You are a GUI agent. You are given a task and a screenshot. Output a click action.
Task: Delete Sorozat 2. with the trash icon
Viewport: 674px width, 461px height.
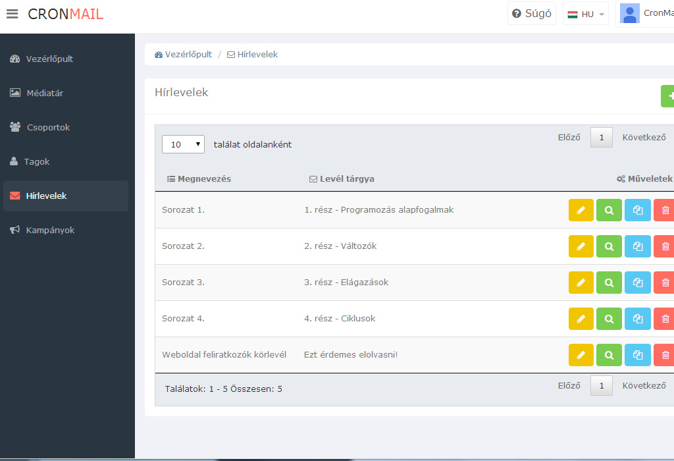pos(664,246)
